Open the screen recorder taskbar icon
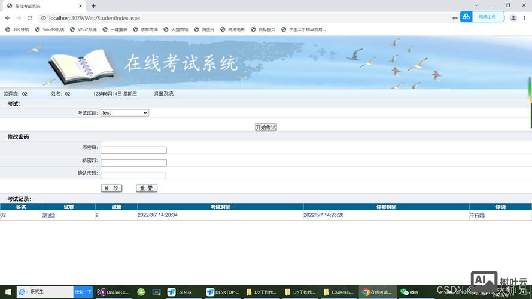The height and width of the screenshot is (299, 532). click(156, 292)
